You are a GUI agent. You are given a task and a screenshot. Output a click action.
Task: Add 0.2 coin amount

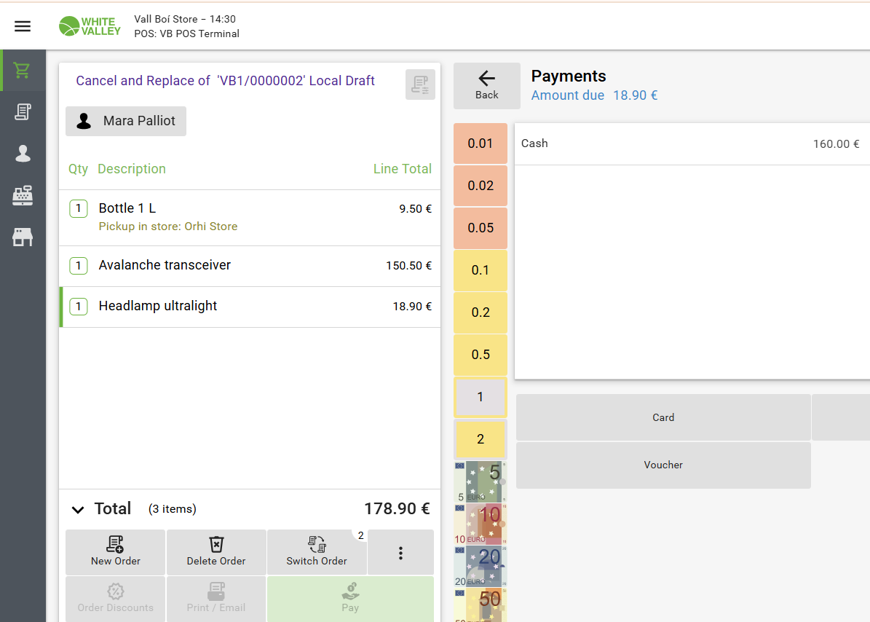point(481,312)
